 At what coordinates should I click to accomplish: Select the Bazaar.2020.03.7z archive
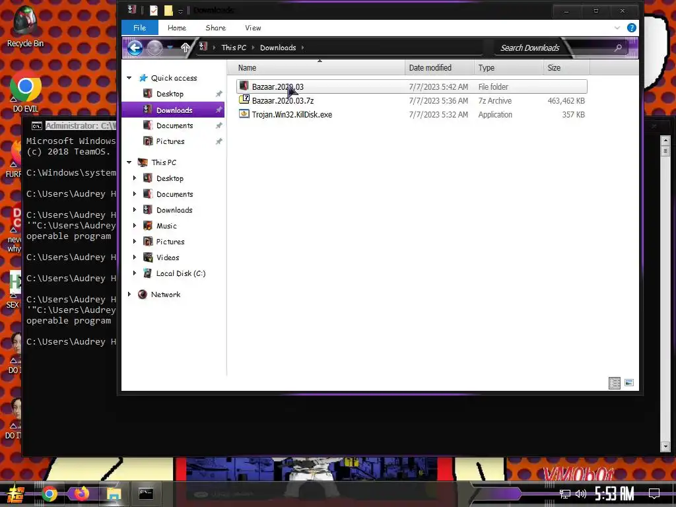[412, 100]
